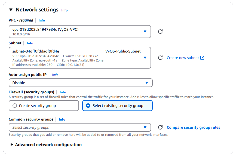The height and width of the screenshot is (157, 236).
Task: Open the Subnet Info tooltip
Action: tap(30, 43)
